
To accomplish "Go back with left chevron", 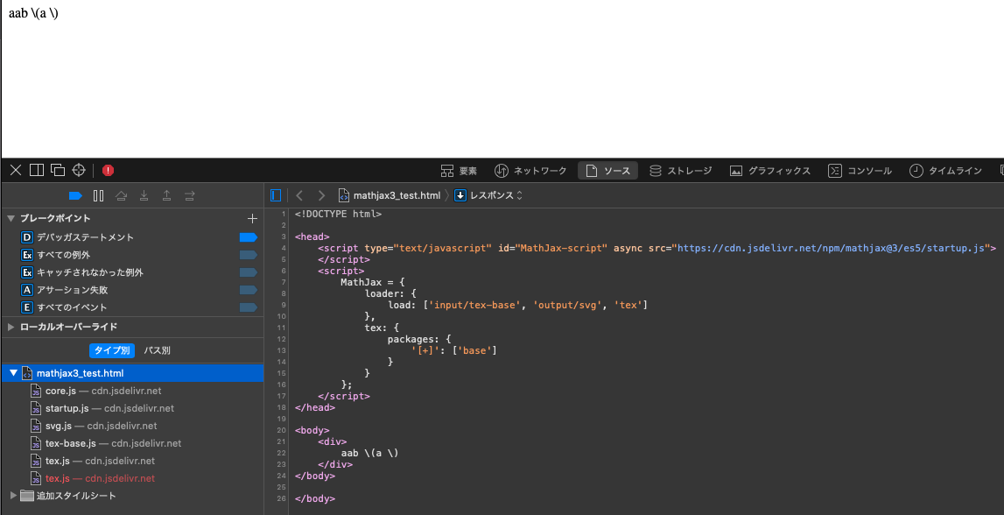I will pyautogui.click(x=299, y=195).
